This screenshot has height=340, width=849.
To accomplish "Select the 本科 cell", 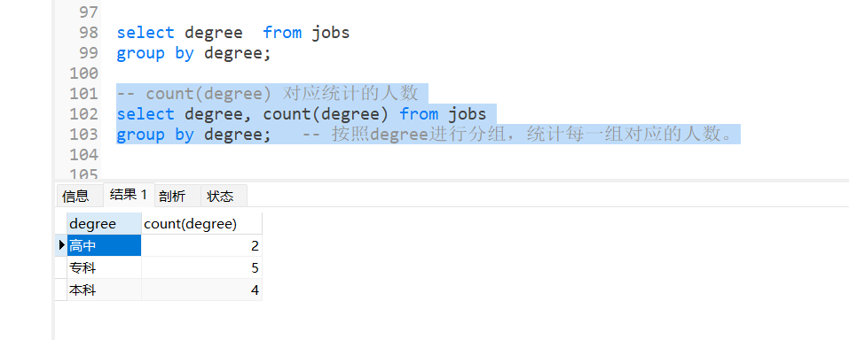I will 104,290.
